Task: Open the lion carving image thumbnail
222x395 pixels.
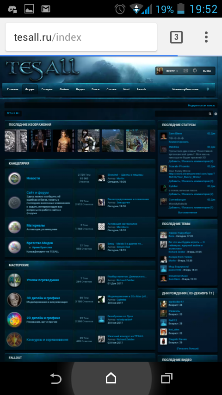Action: tap(16, 141)
